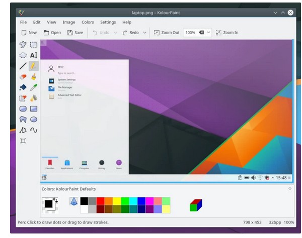Clear the zoom field with the X
The image size is (302, 238).
pos(201,33)
